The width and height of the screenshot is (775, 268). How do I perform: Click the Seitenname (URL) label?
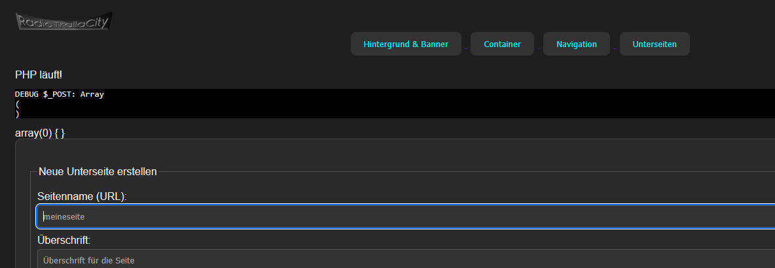click(x=82, y=196)
